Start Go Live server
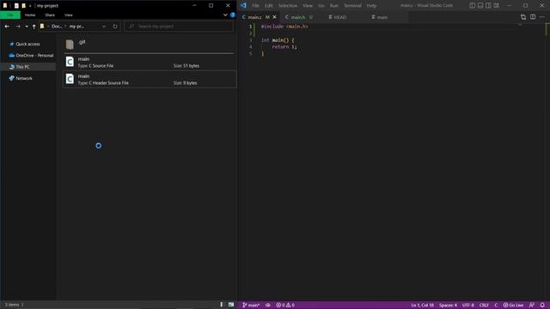The width and height of the screenshot is (550, 309). click(x=513, y=306)
